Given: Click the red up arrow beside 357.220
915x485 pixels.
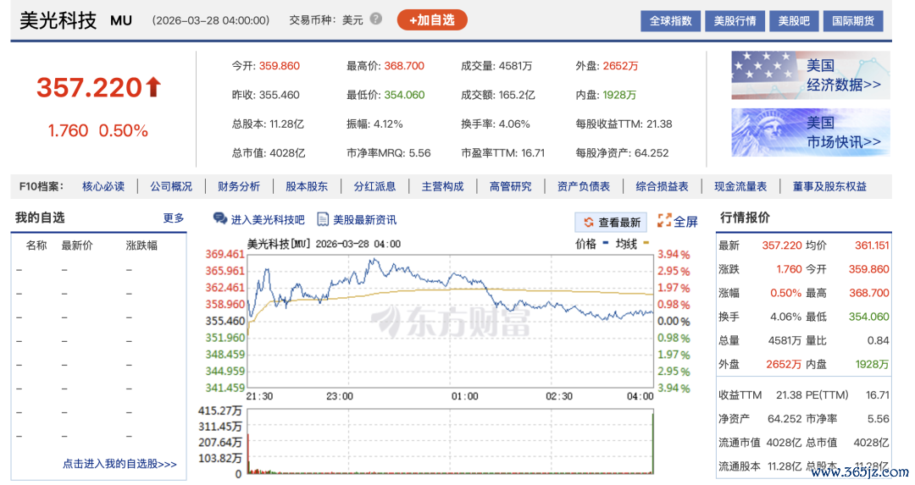Looking at the screenshot, I should [x=153, y=87].
